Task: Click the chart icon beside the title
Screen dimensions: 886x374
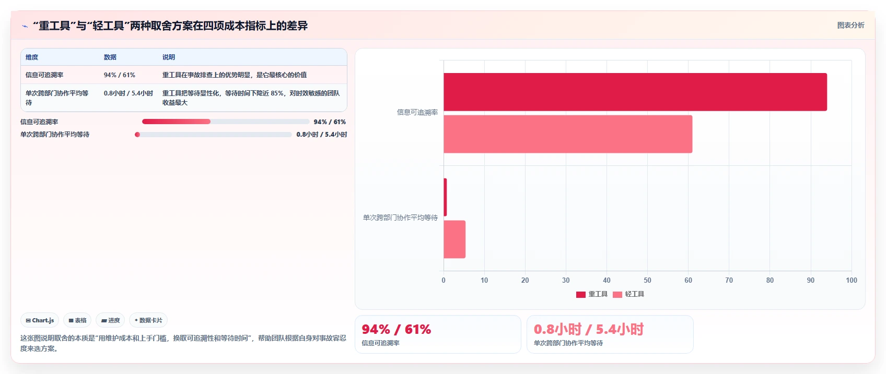Action: click(x=25, y=26)
